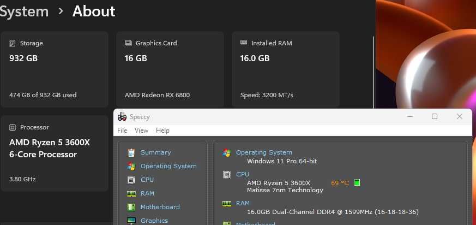Open the CPU heading link in summary pane
476x225 pixels.
pyautogui.click(x=243, y=175)
